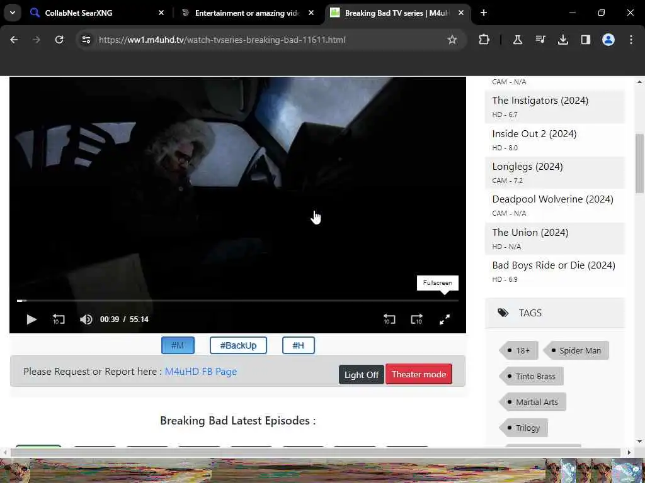The width and height of the screenshot is (645, 483).
Task: Select Breaking Bad TV series tab
Action: 397,13
